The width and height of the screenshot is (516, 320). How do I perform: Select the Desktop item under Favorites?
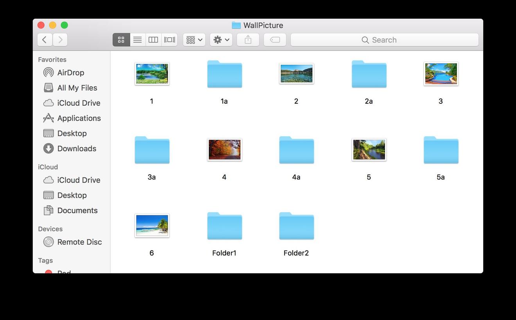pyautogui.click(x=72, y=133)
